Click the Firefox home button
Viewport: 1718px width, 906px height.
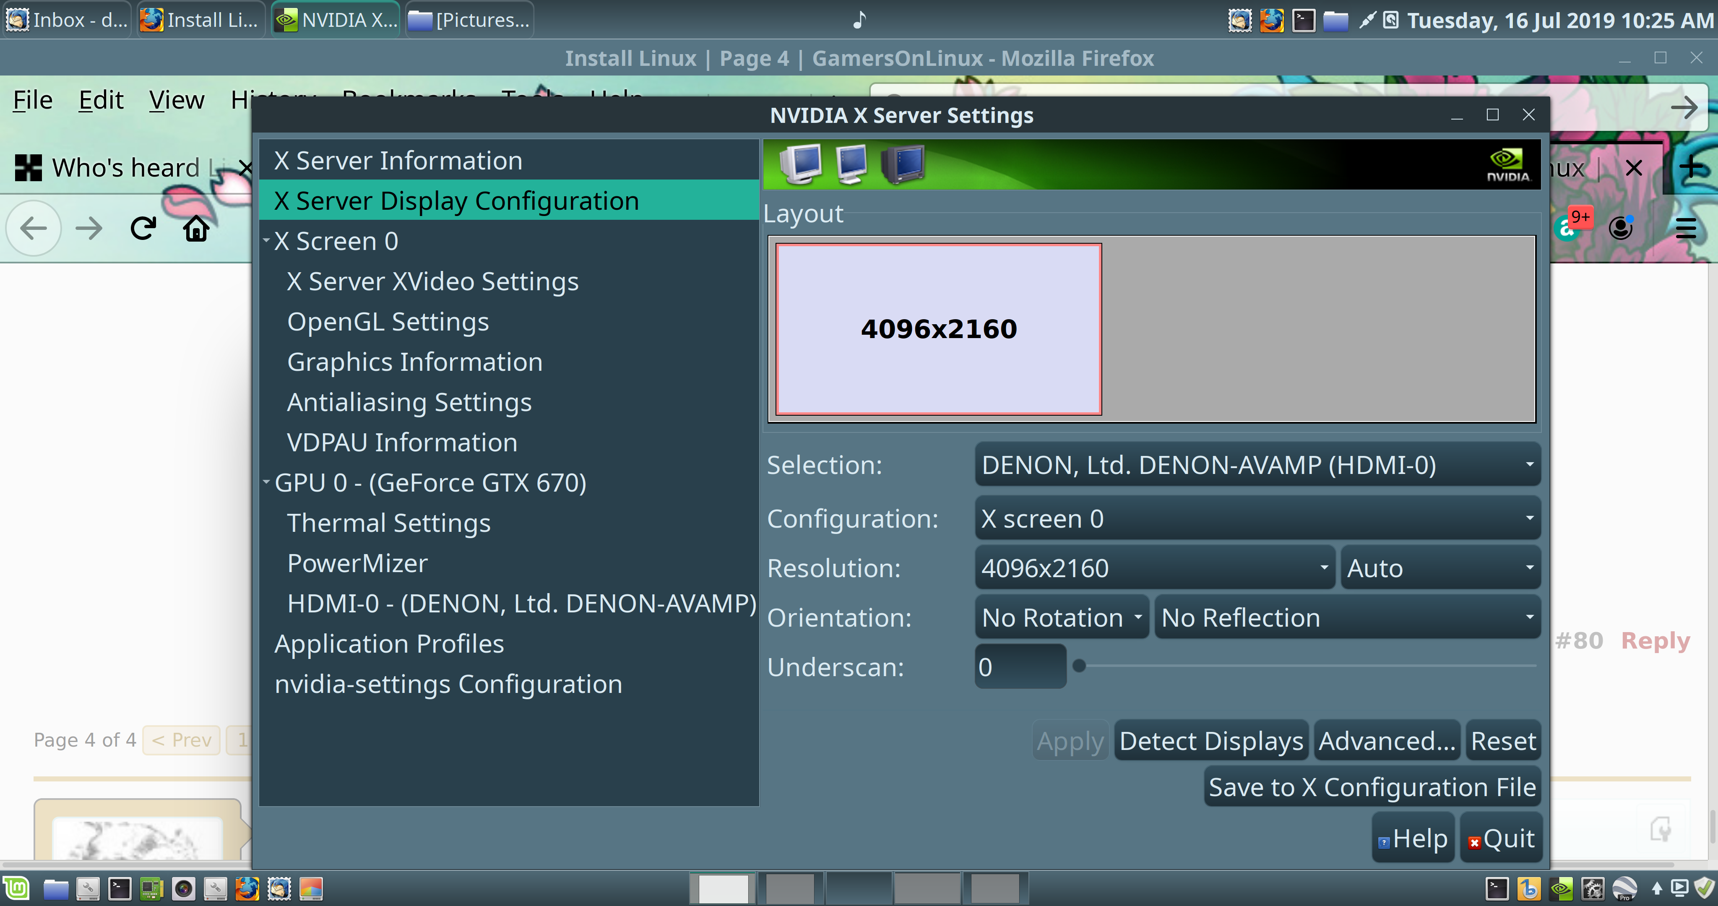pos(196,229)
